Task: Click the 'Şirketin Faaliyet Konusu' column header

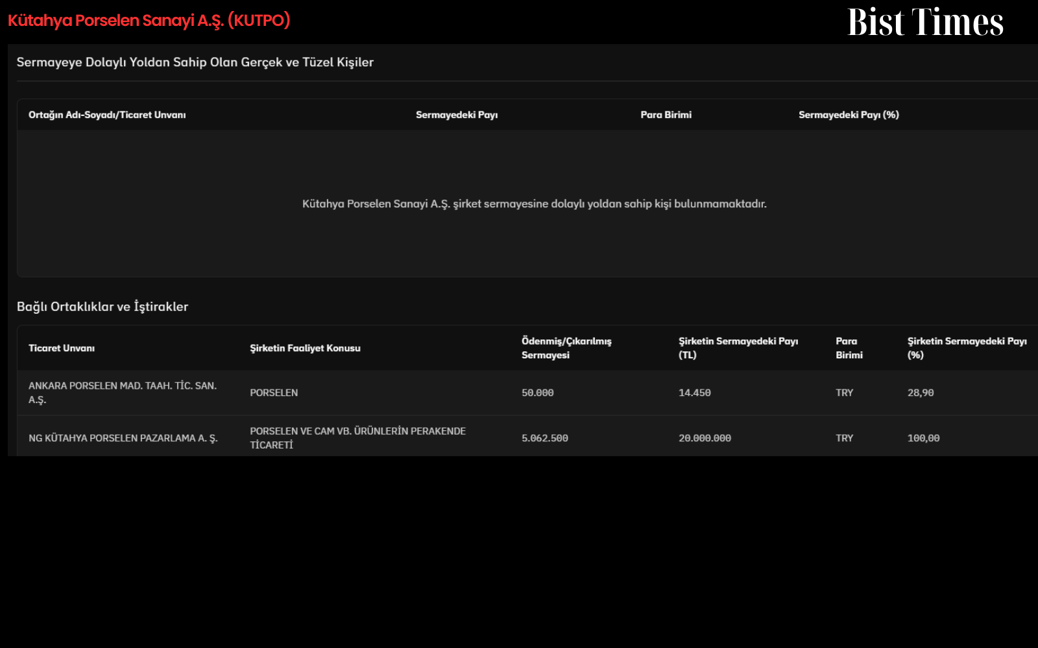Action: (x=305, y=348)
